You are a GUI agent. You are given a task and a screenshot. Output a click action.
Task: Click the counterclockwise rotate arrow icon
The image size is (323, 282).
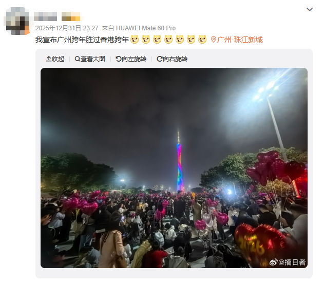119,59
